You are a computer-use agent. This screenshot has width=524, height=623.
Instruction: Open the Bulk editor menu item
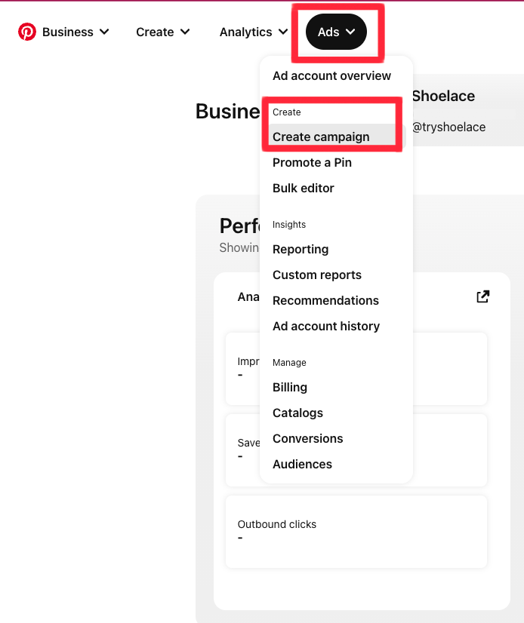tap(303, 188)
